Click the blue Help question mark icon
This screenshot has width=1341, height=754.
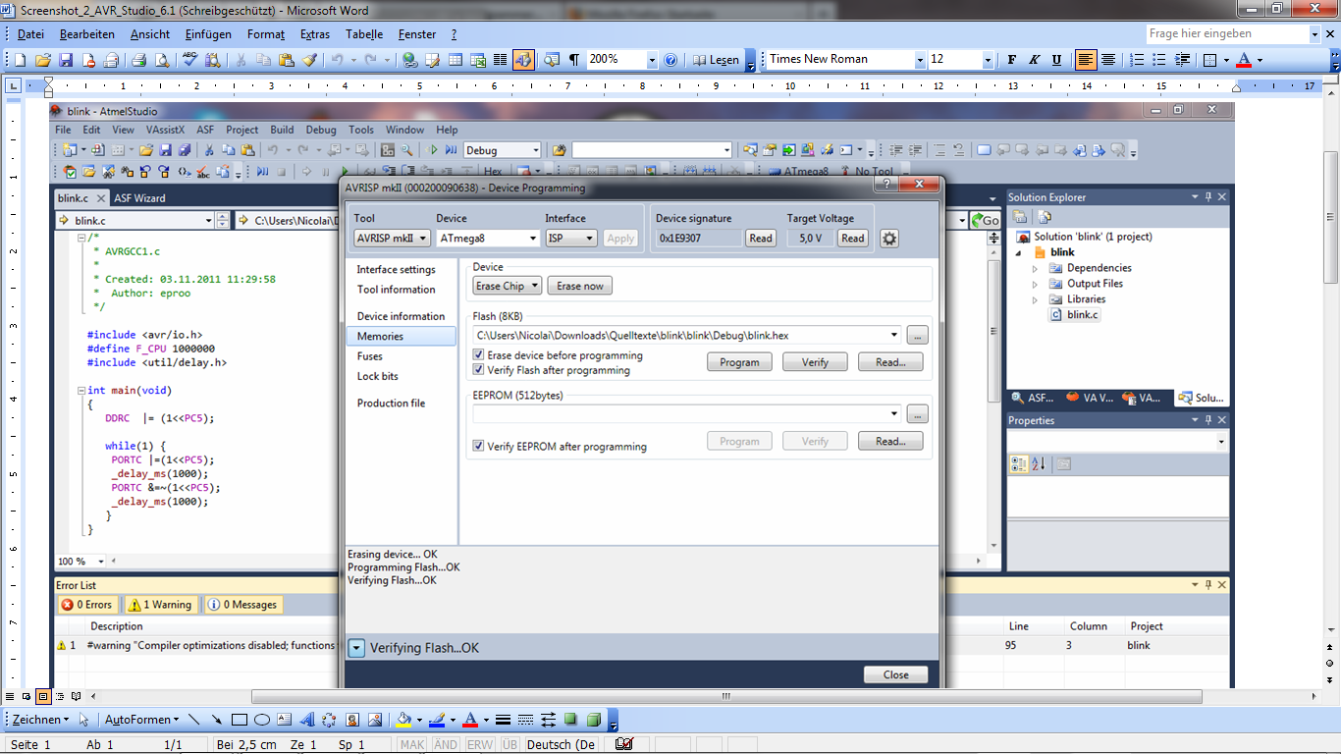[670, 60]
